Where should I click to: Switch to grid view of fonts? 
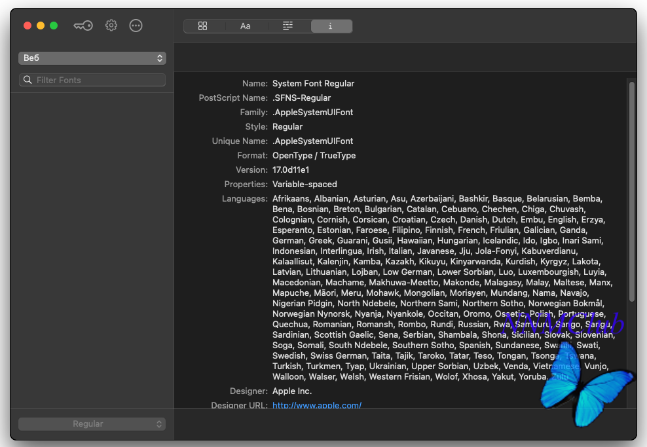(202, 26)
